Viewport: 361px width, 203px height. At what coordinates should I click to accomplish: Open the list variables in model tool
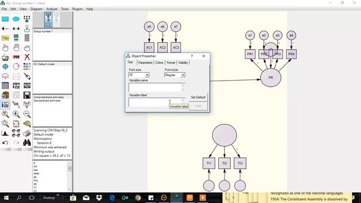point(16,38)
